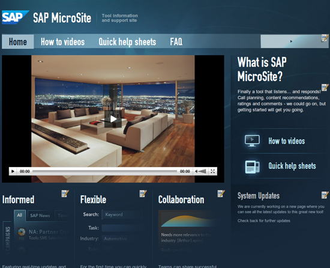330x268 pixels.
Task: Go to How to videos in the navigation bar
Action: pyautogui.click(x=63, y=41)
